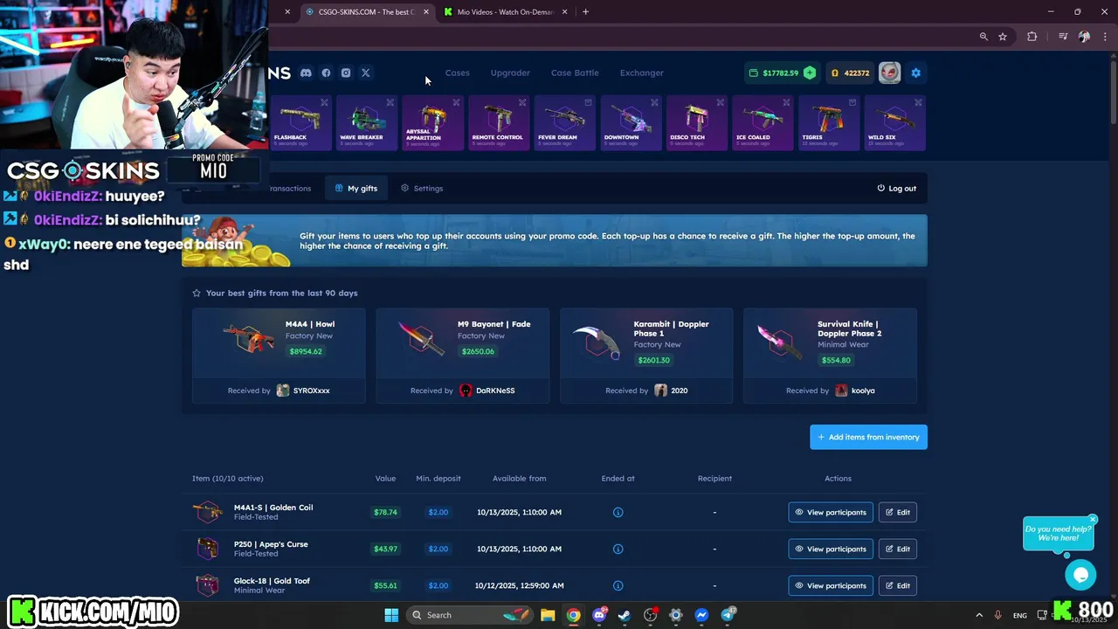1118x629 pixels.
Task: View participants for M4A1-S Golden Coil
Action: point(831,512)
